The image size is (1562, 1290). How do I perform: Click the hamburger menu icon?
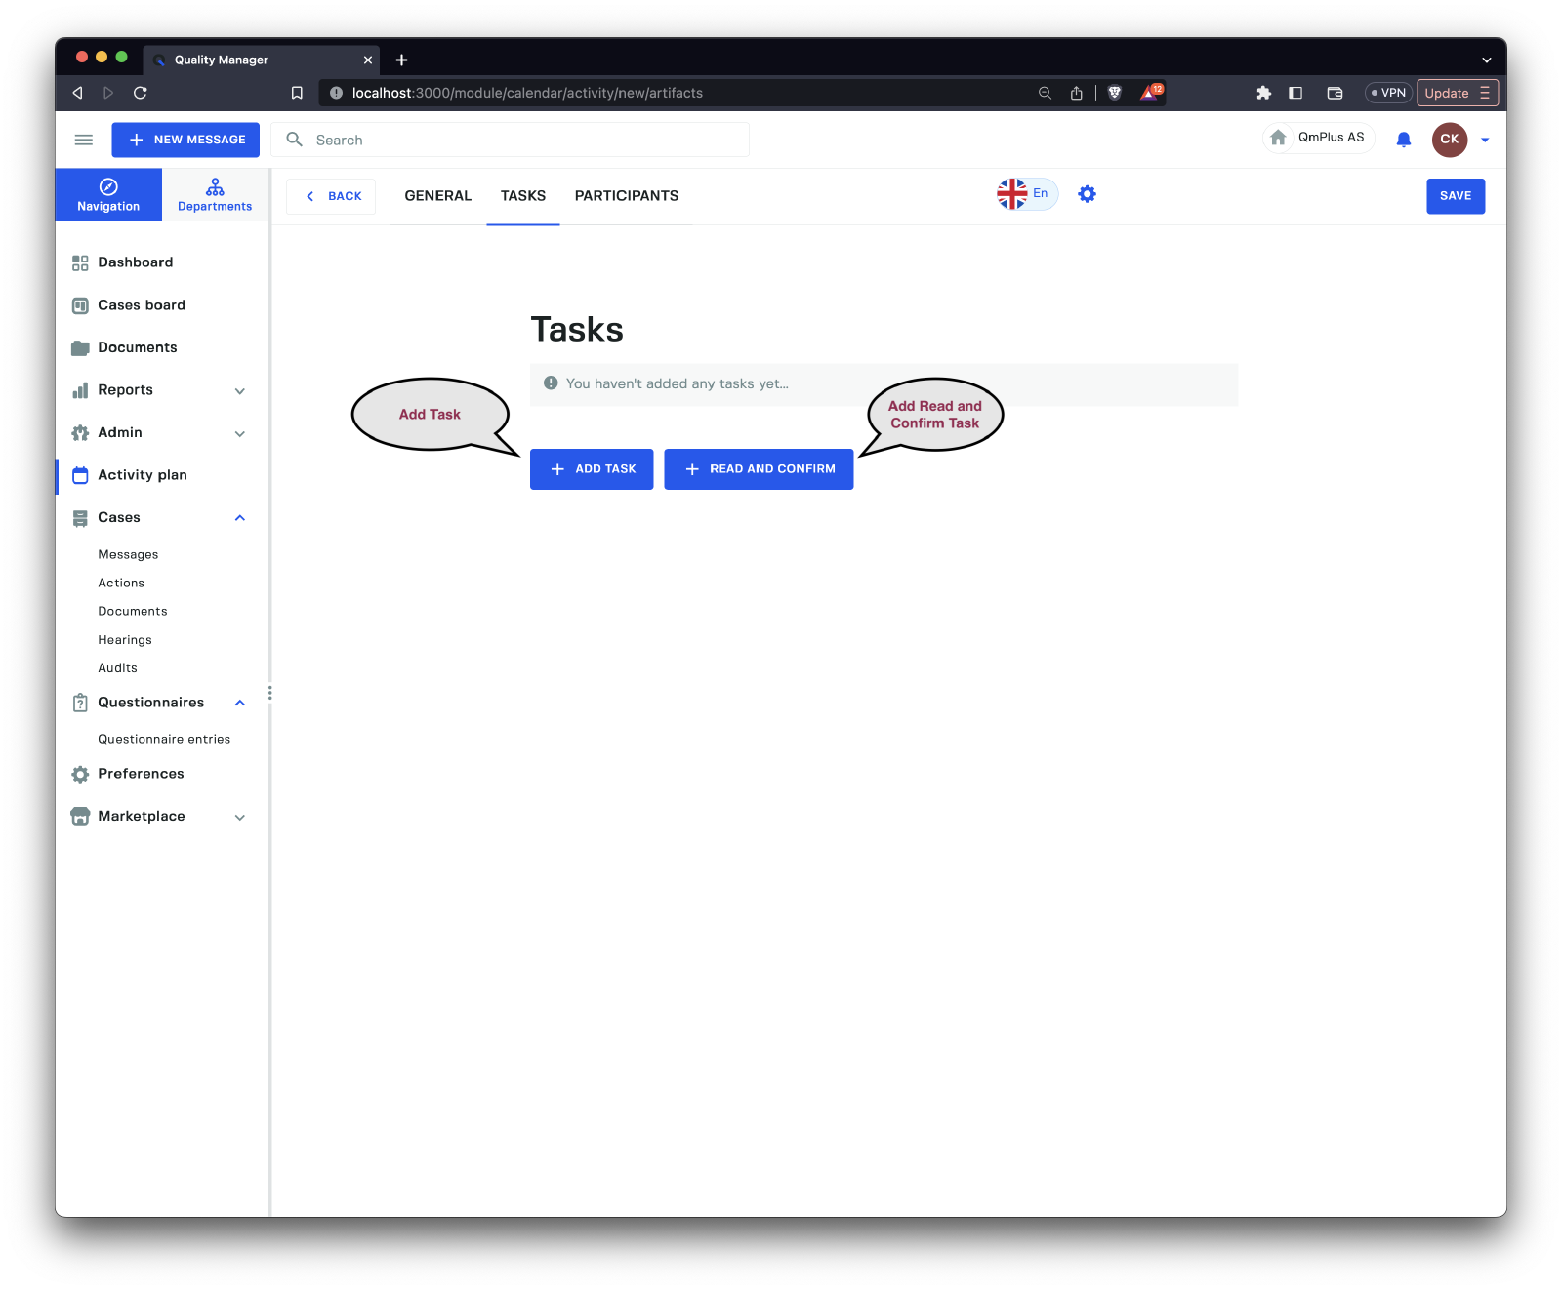click(84, 140)
